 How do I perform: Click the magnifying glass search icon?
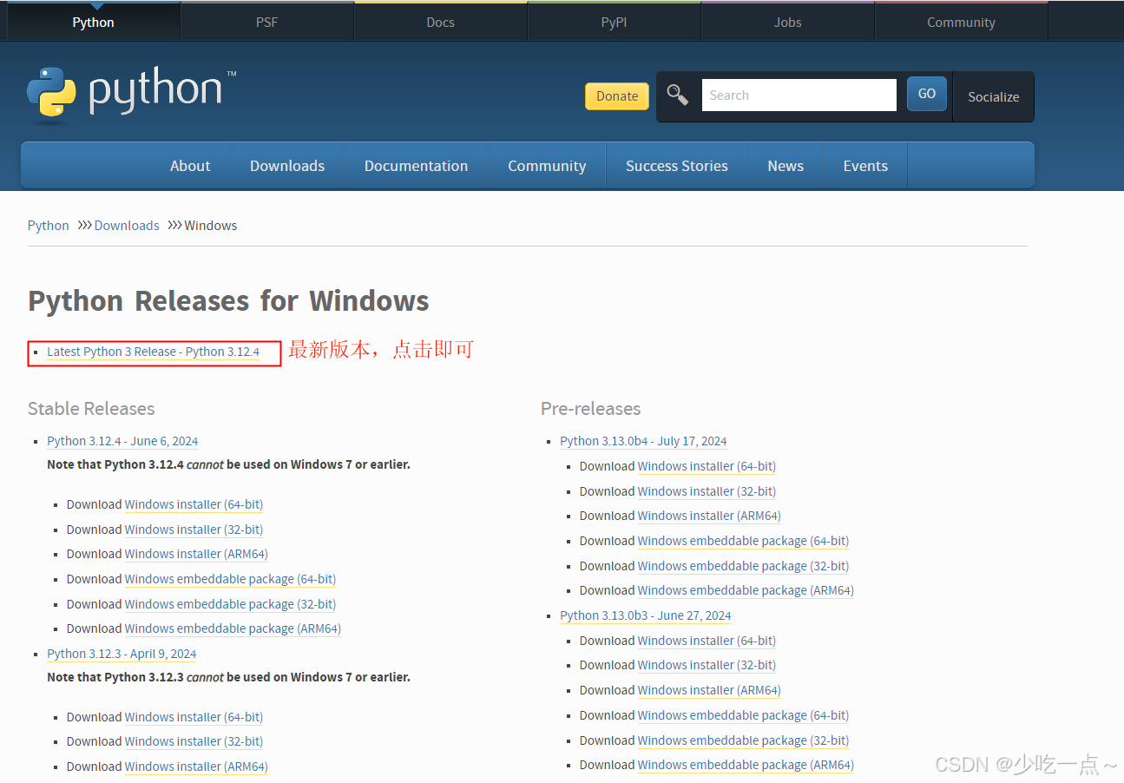coord(677,95)
